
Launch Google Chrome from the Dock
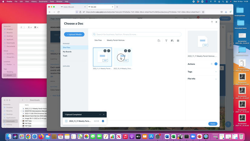(x=28, y=136)
